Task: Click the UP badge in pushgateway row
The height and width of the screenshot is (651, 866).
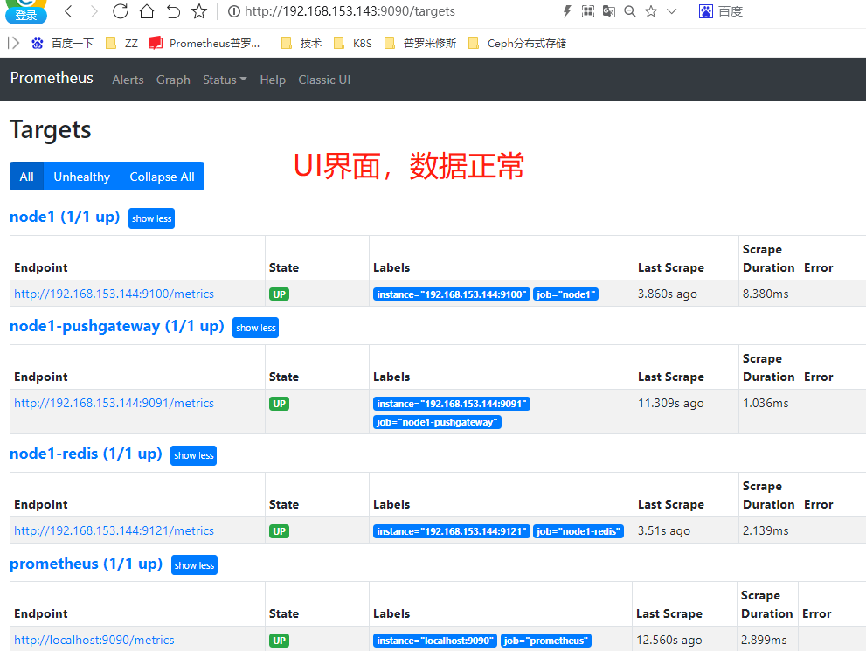Action: pyautogui.click(x=279, y=404)
